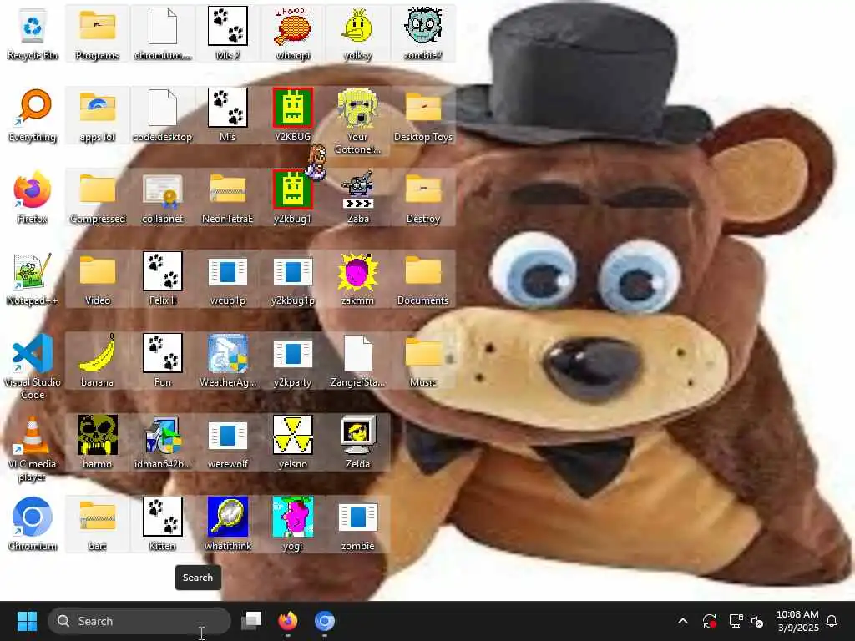This screenshot has height=641, width=855.
Task: Select the barmo skull icon
Action: (x=97, y=442)
